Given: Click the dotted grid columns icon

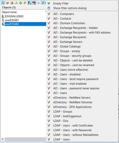Looking at the screenshot, I should tap(38, 3).
